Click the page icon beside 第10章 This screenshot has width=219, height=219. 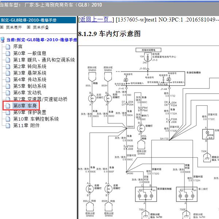coord(8,119)
